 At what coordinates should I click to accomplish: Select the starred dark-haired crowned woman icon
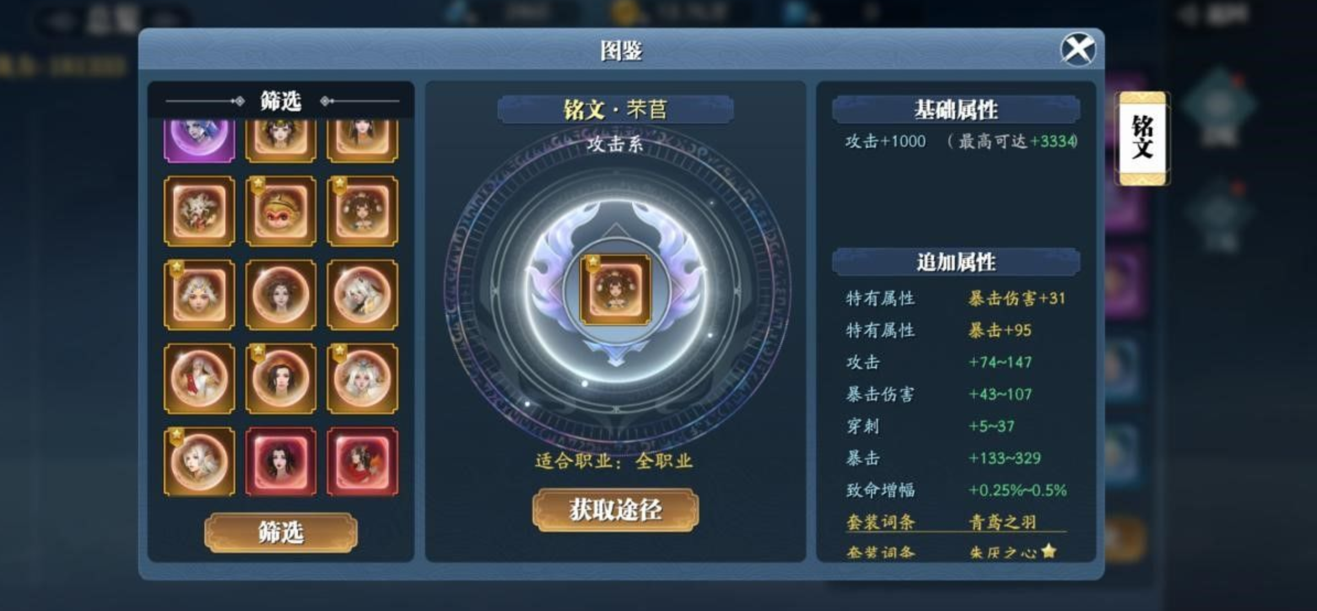click(x=281, y=379)
